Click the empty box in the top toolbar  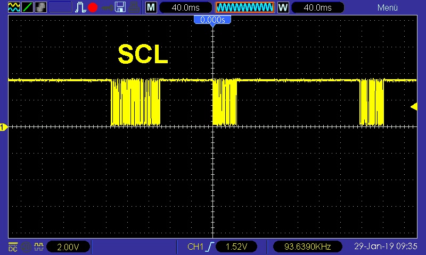click(60, 7)
